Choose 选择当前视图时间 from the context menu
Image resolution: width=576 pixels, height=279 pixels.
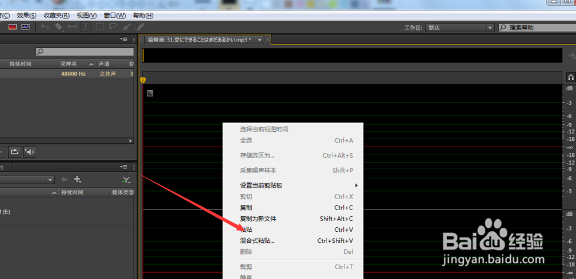point(293,129)
